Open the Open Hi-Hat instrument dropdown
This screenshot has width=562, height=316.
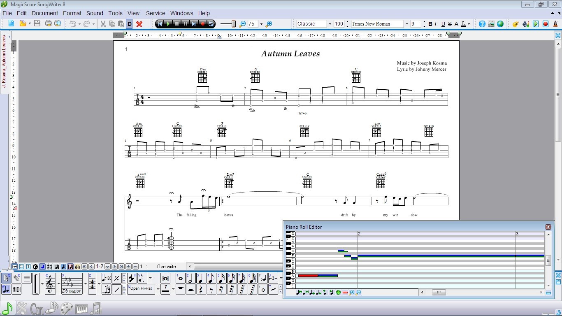pos(158,290)
